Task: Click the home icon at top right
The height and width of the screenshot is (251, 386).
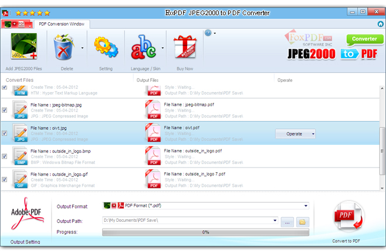Action: [380, 24]
